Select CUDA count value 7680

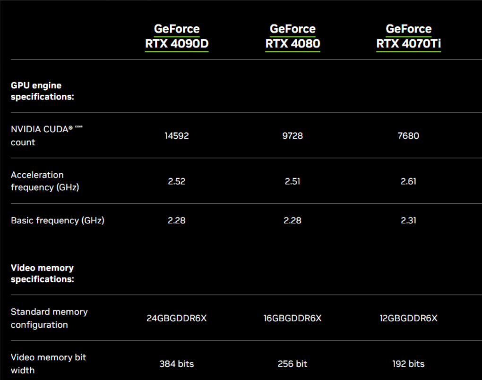click(x=408, y=136)
